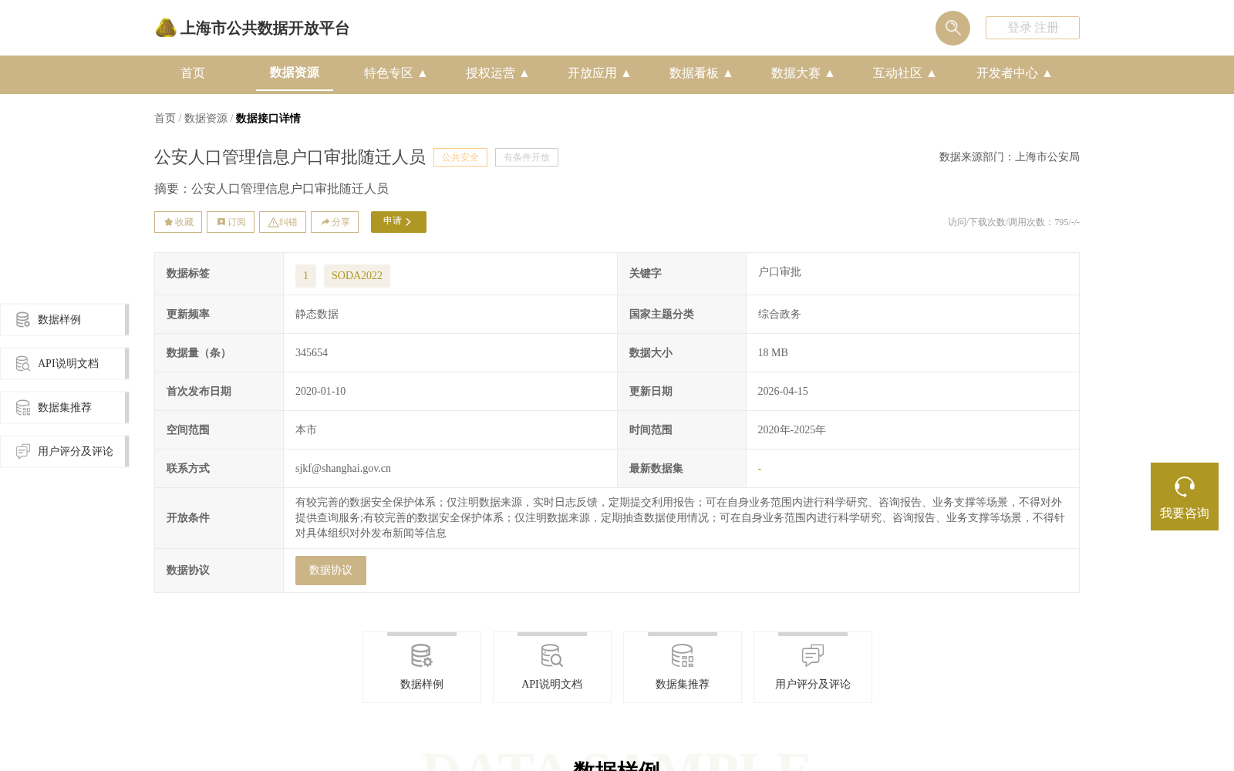Open the 数据协议 button

point(331,571)
